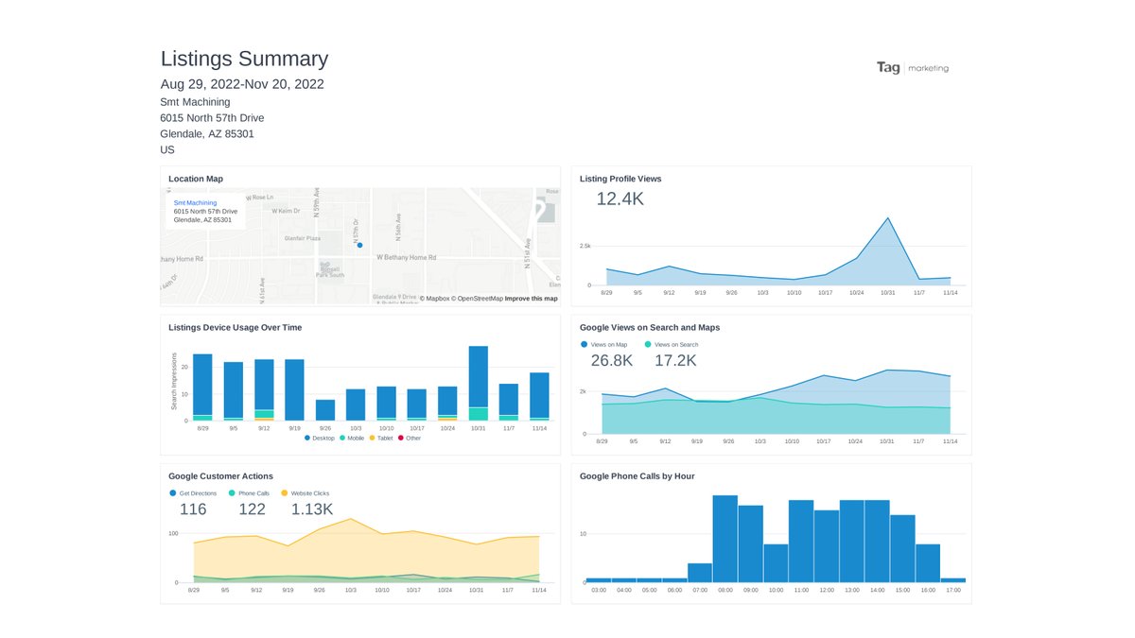This screenshot has height=638, width=1135.
Task: Open the Improve this map link
Action: coord(531,298)
